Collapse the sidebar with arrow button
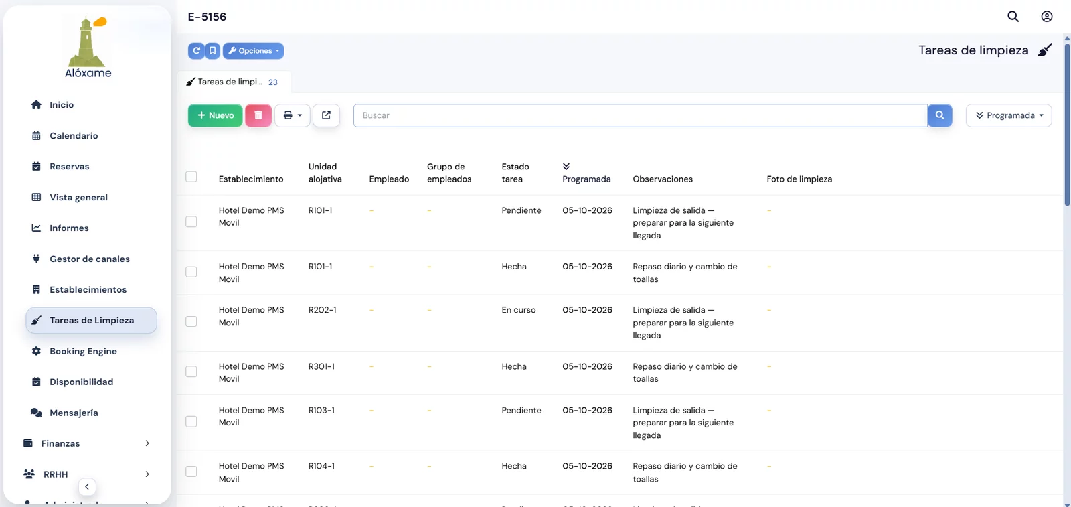1071x507 pixels. (x=87, y=487)
